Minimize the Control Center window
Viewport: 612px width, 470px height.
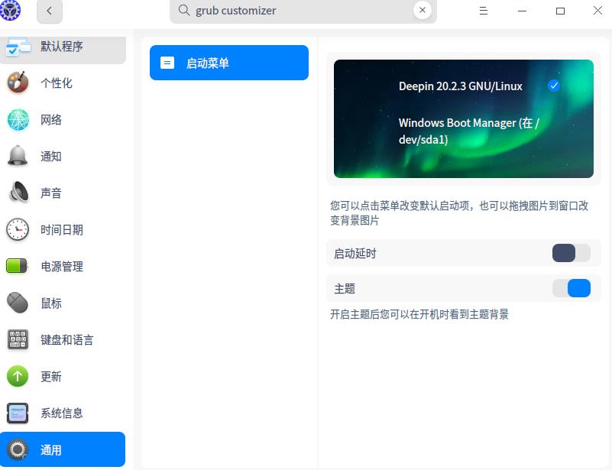tap(523, 11)
